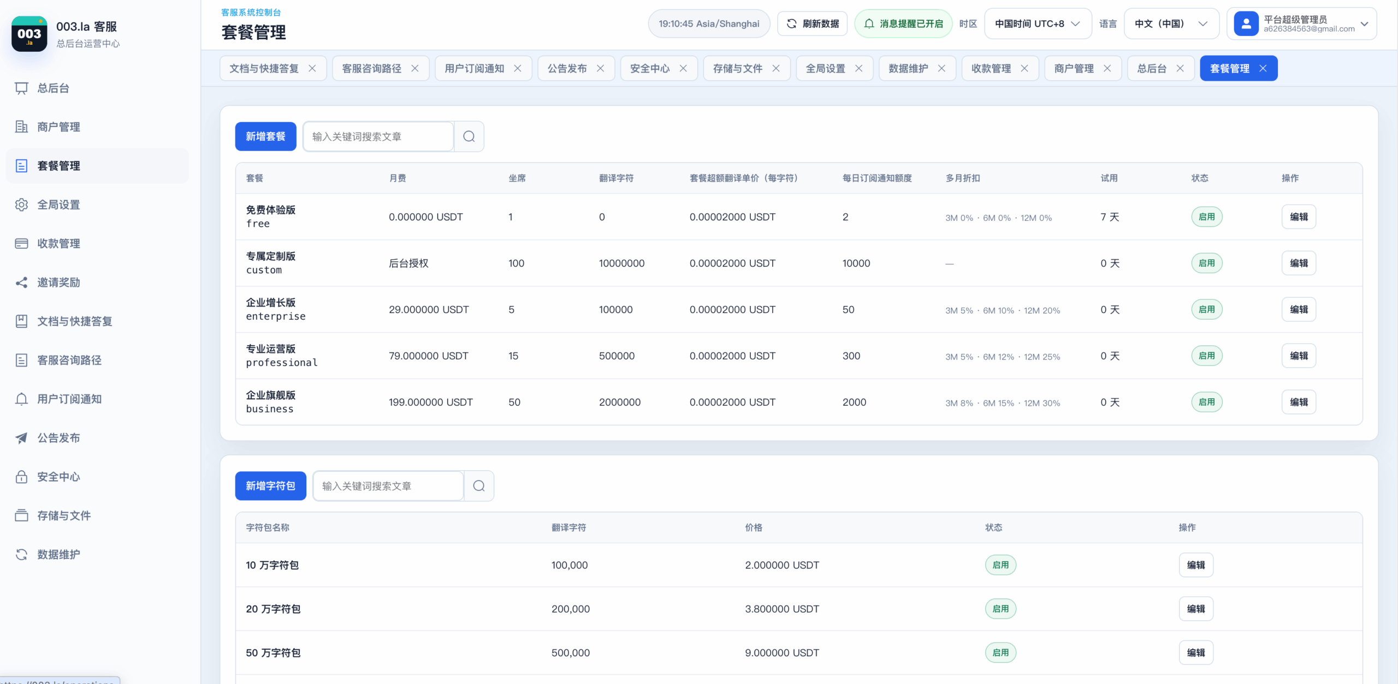Open 总后台 in sidebar
Viewport: 1398px width, 684px height.
(97, 88)
